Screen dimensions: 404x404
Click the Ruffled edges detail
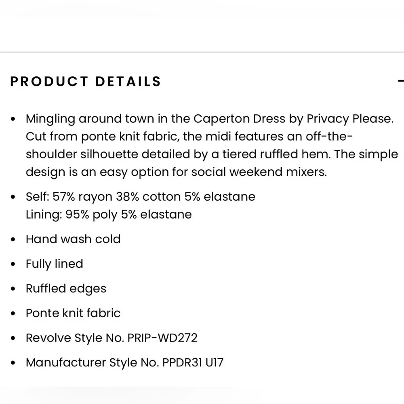pyautogui.click(x=66, y=288)
